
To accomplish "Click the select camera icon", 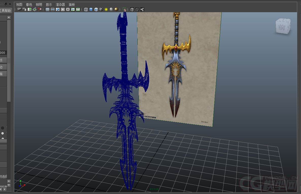I will click(19, 9).
